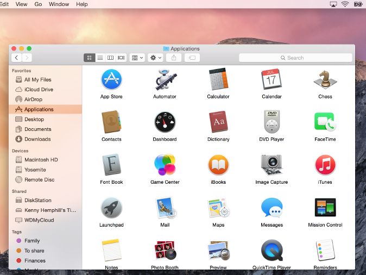
Task: Open AirDrop in sidebar
Action: [x=45, y=99]
